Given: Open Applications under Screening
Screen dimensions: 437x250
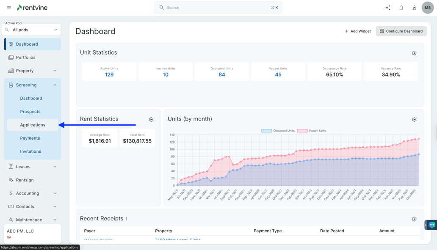Looking at the screenshot, I should coord(33,125).
